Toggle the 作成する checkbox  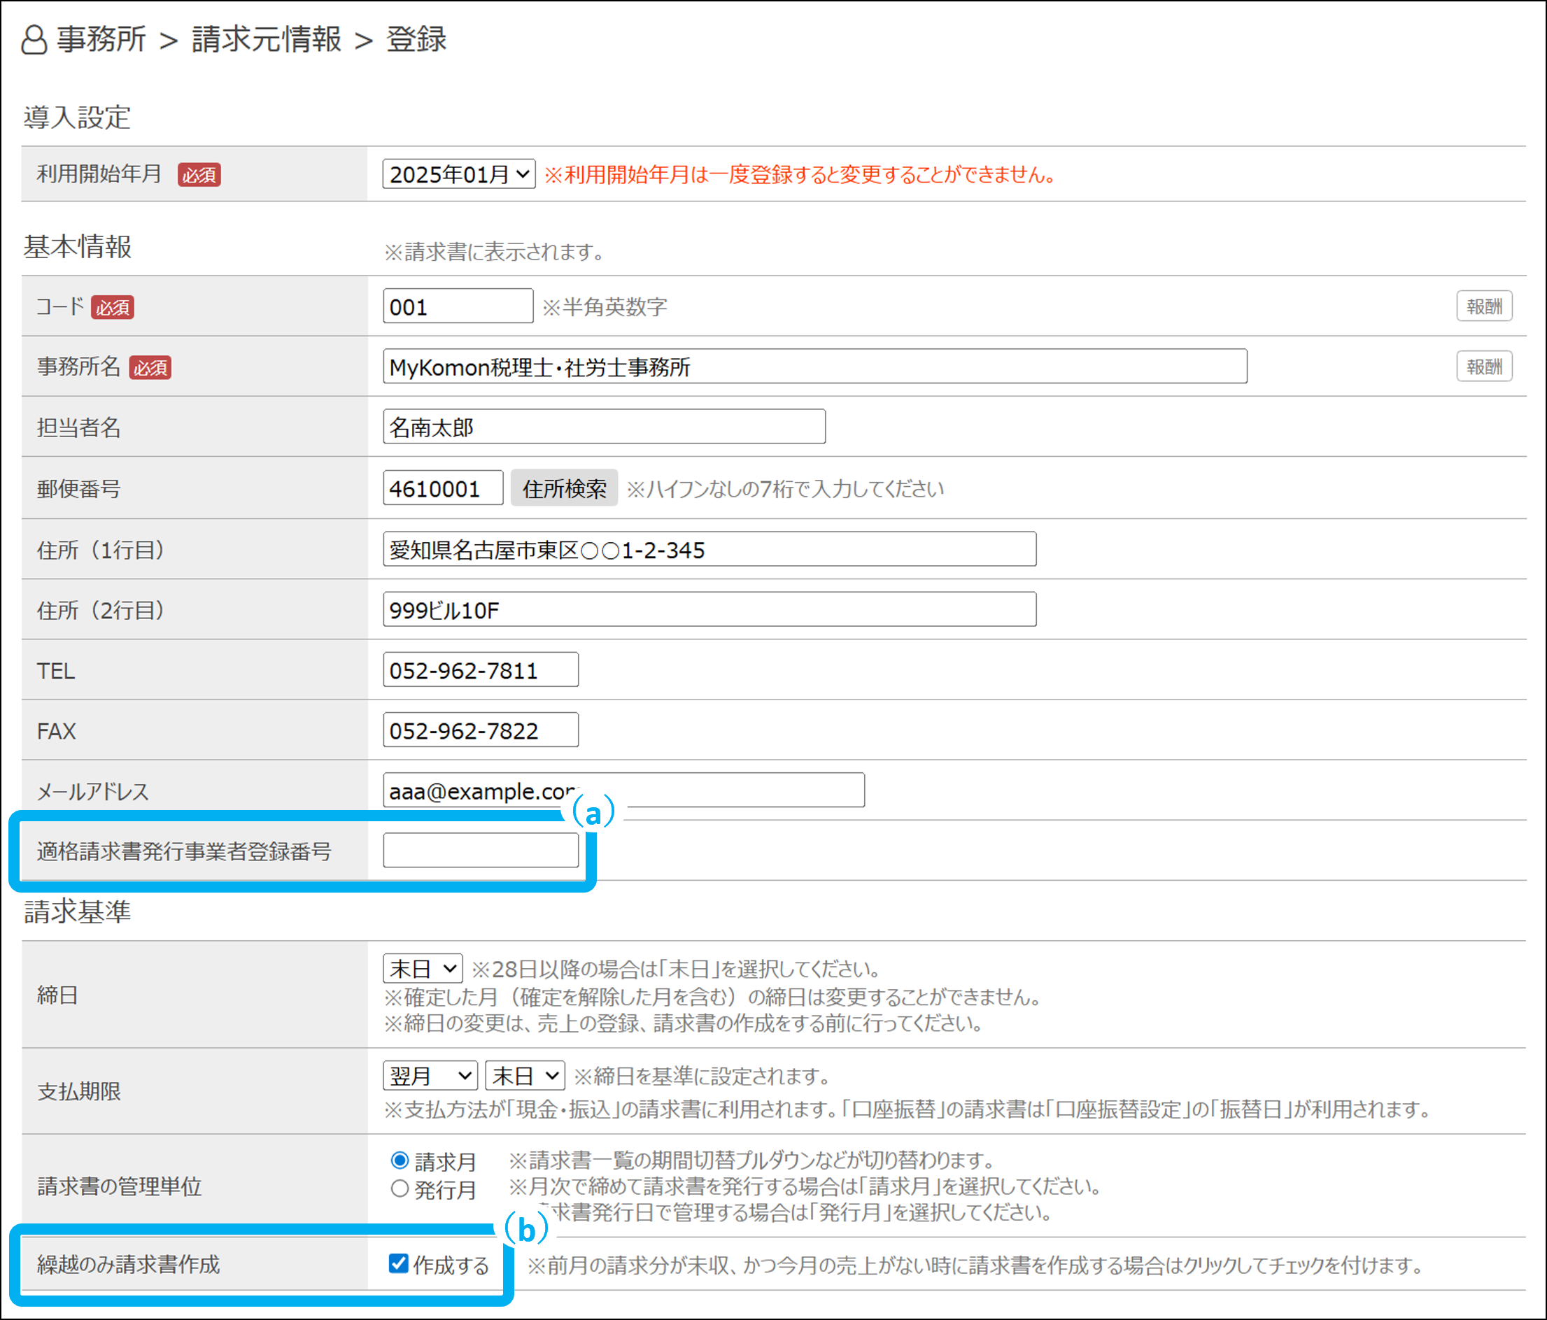pos(399,1263)
